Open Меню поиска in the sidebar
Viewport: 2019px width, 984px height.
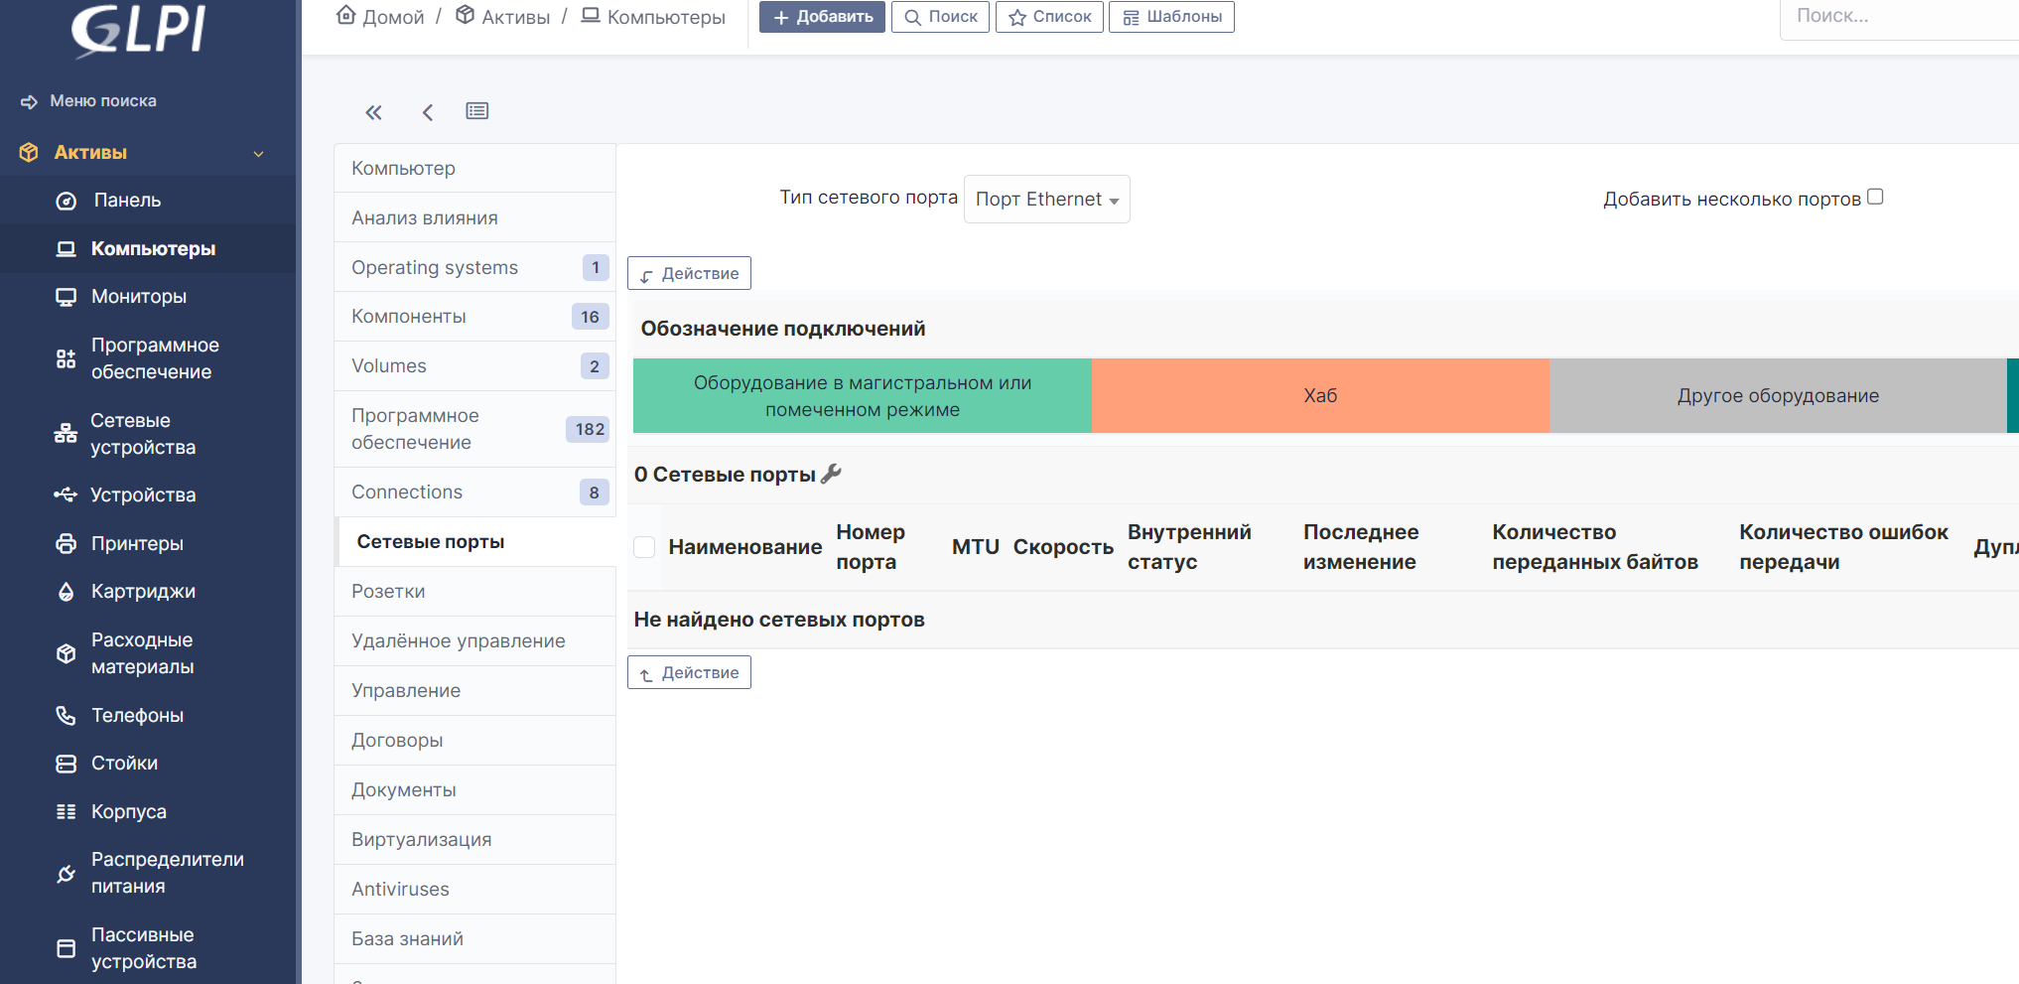pyautogui.click(x=103, y=101)
